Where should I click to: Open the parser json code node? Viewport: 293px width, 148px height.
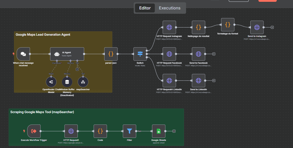click(111, 54)
